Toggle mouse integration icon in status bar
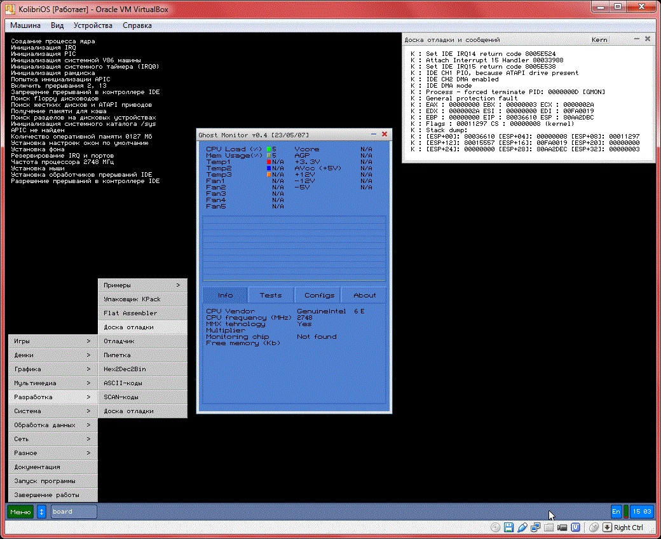This screenshot has height=539, width=661. pos(594,528)
